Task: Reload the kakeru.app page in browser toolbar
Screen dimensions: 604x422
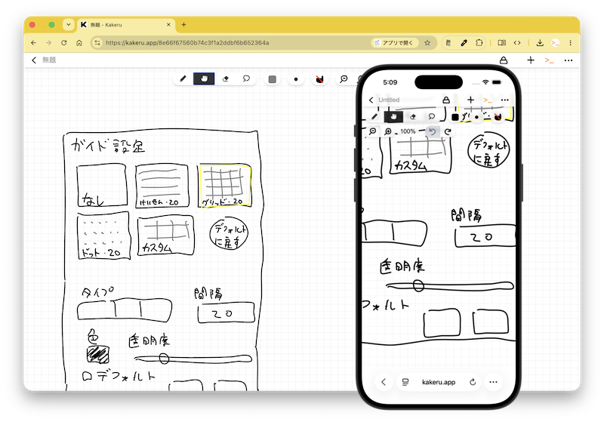Action: [x=64, y=43]
